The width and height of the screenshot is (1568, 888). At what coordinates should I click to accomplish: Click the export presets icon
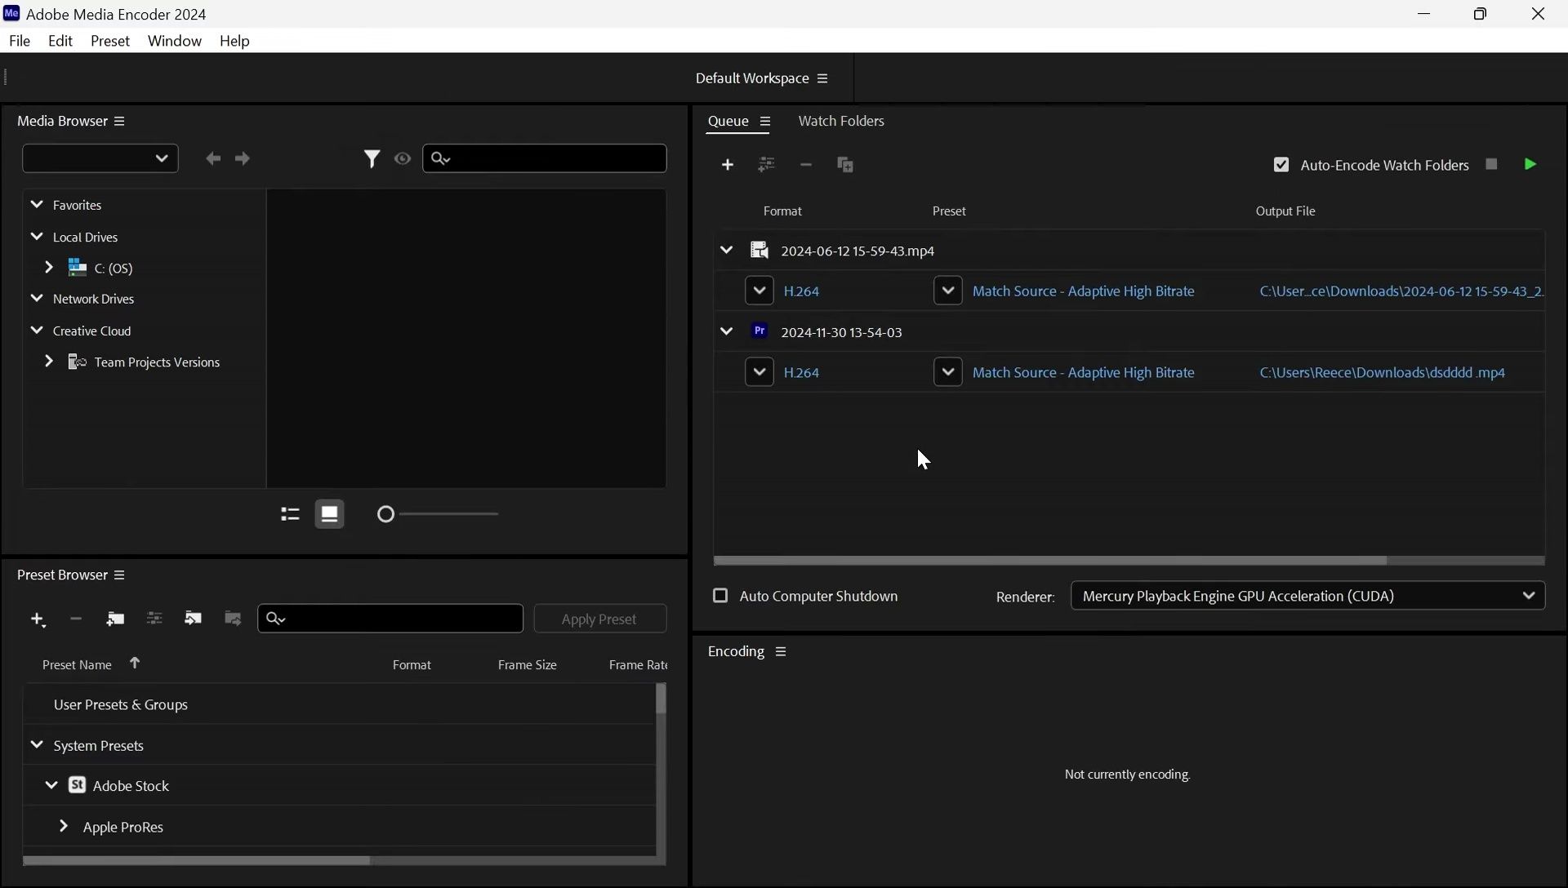[x=233, y=619]
